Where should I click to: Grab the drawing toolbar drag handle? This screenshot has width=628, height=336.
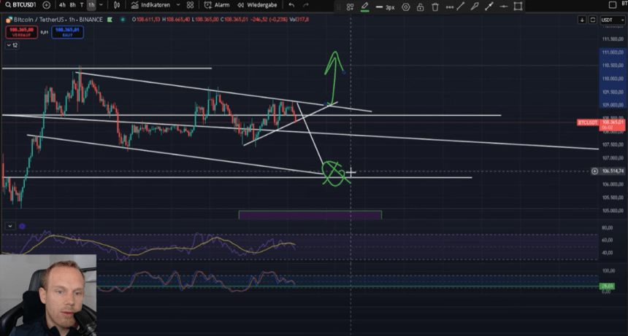coord(339,7)
